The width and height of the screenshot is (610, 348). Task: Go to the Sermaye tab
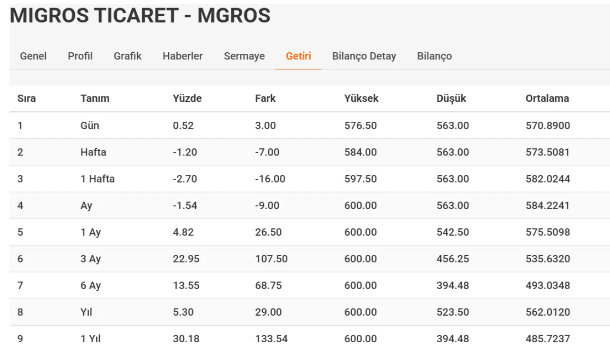click(x=244, y=56)
